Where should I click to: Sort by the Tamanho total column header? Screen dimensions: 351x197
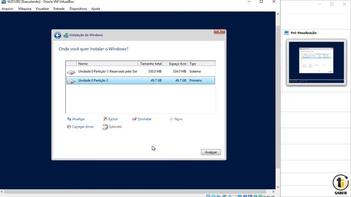pos(150,63)
